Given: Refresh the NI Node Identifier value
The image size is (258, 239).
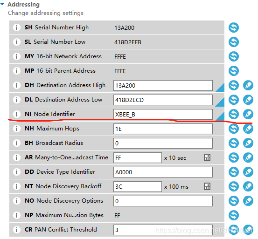Looking at the screenshot, I should (234, 114).
